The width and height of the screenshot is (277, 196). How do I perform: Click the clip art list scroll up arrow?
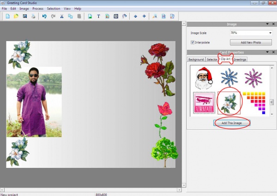tap(272, 68)
